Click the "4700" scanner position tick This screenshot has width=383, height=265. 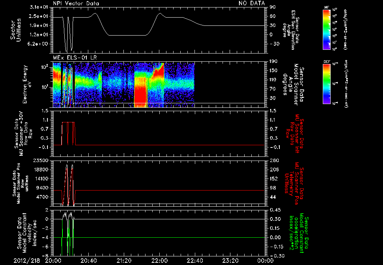(42, 197)
